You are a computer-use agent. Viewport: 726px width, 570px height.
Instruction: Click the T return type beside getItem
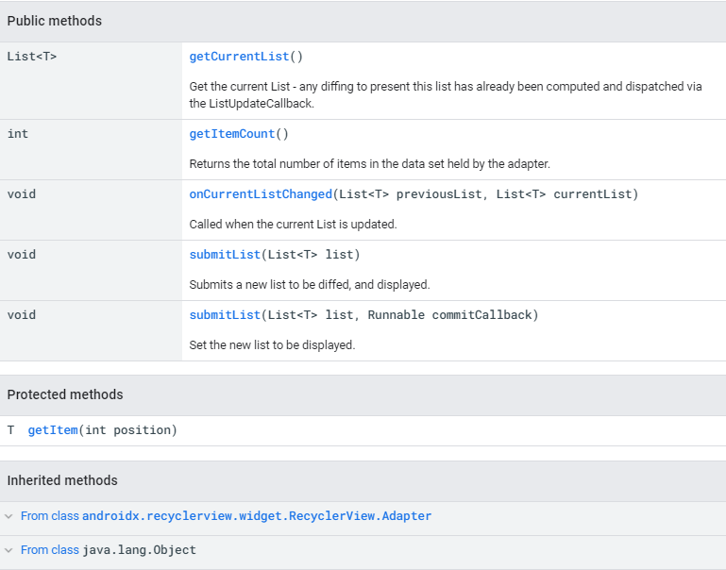pos(11,430)
